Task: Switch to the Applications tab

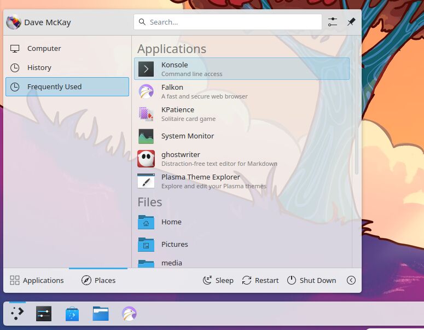Action: pos(37,280)
